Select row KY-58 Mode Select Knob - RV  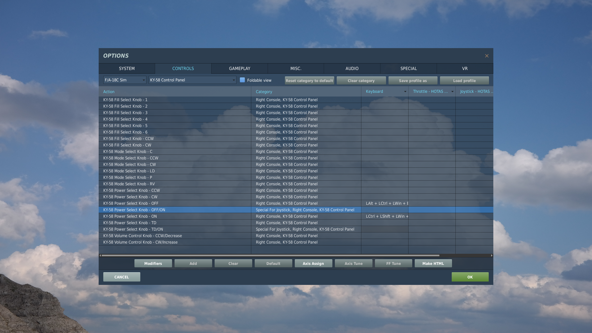[x=296, y=184]
